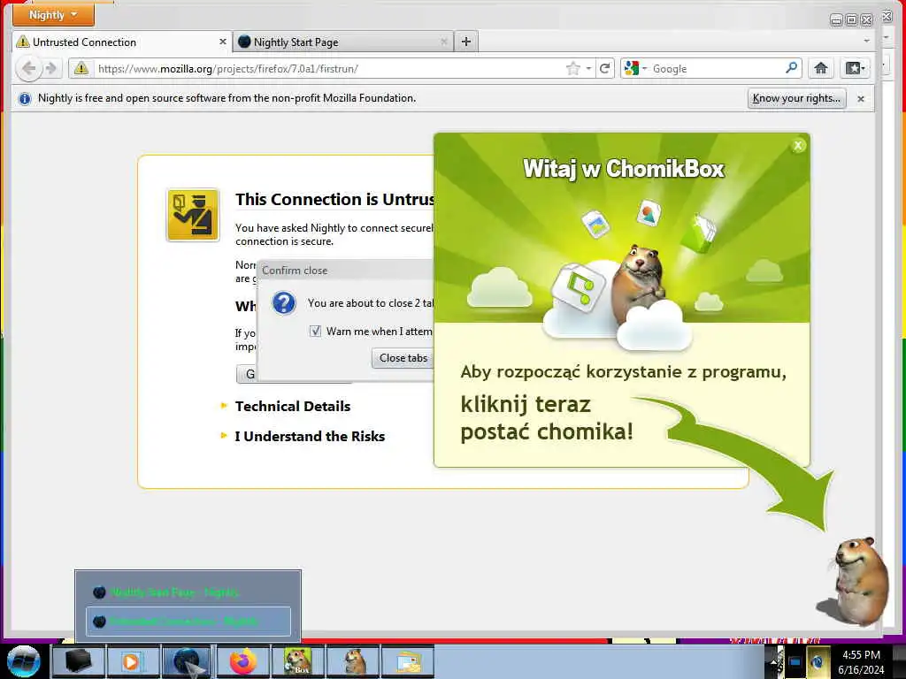
Task: Click the Confirm close dialog title bar
Action: point(346,271)
